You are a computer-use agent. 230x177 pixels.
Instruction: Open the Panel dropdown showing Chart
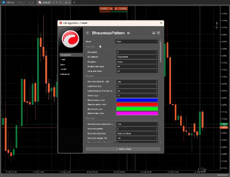136,41
